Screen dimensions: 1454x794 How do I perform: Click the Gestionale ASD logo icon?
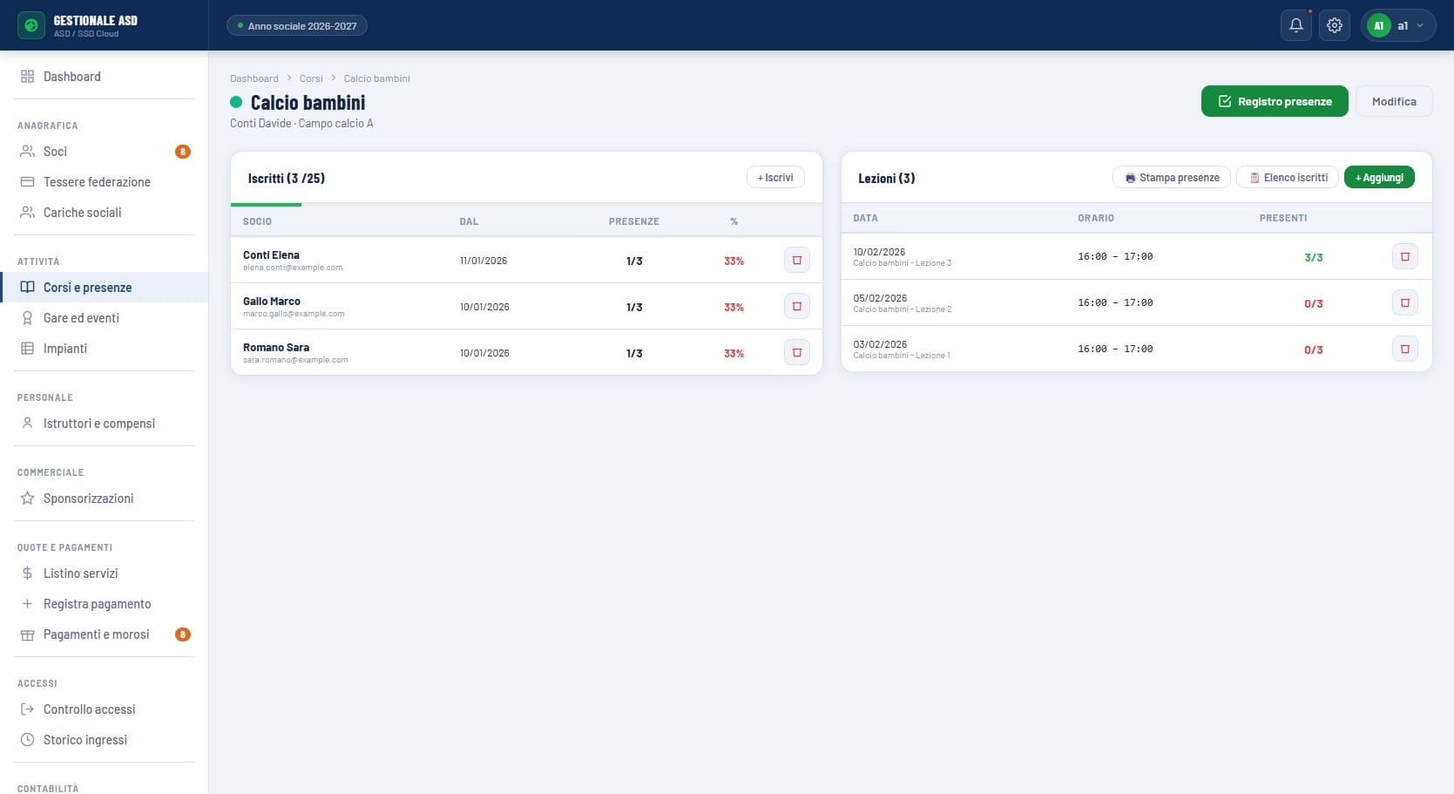point(31,25)
